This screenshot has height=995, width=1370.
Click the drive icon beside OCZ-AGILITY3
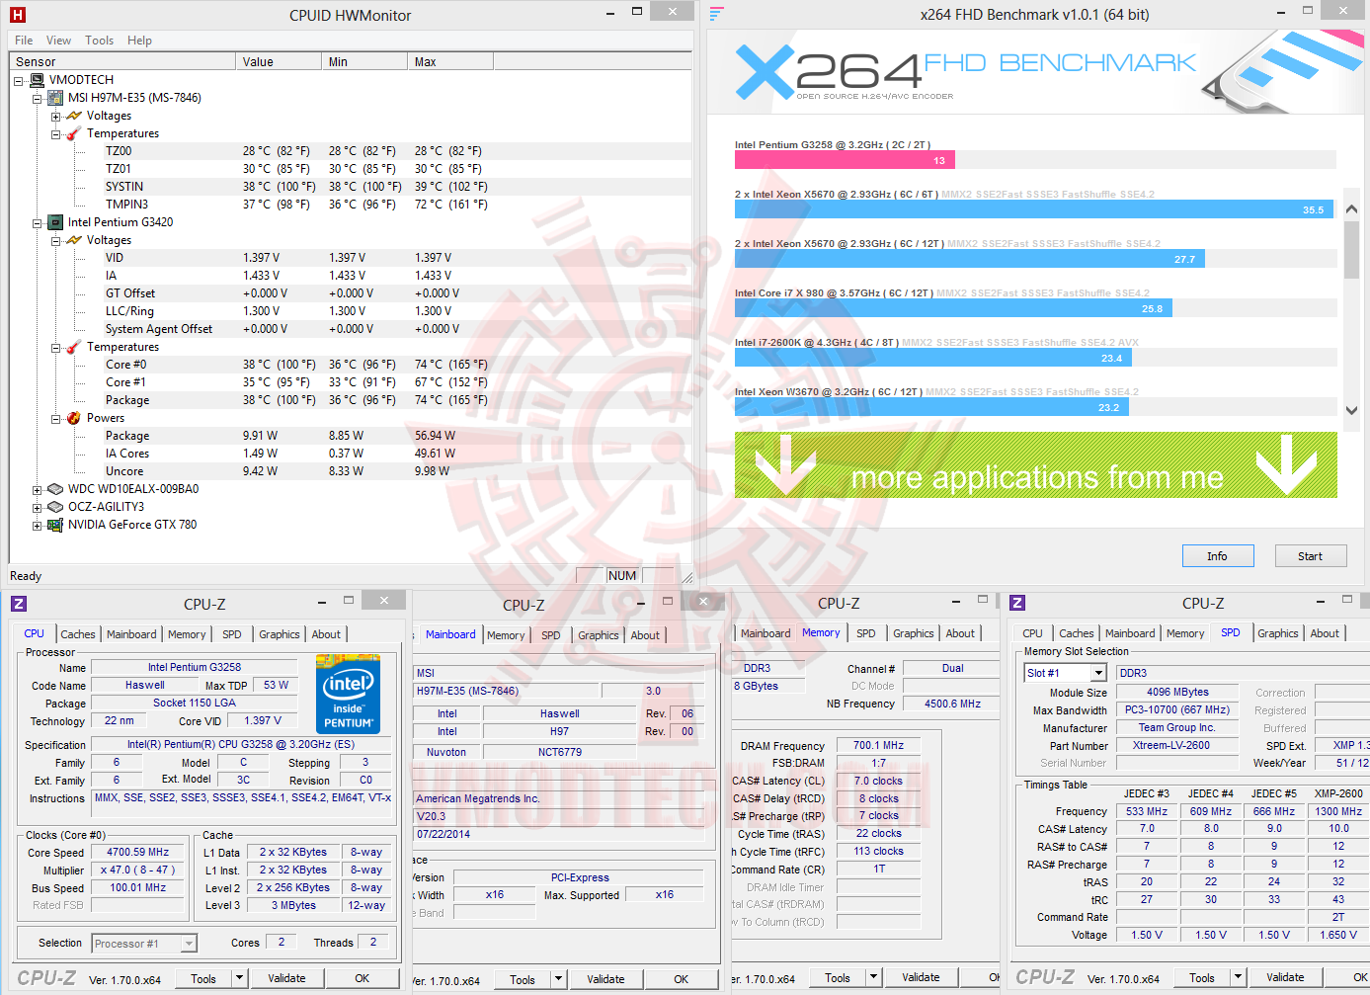55,507
